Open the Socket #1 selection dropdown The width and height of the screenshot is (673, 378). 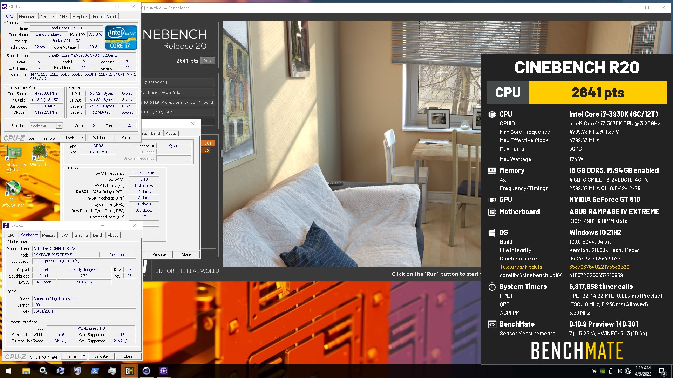pos(46,126)
